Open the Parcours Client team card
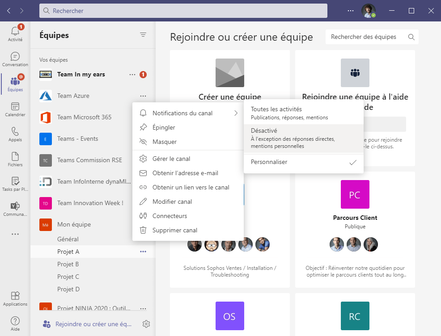Screen dimensions: 441x336 coord(355,230)
